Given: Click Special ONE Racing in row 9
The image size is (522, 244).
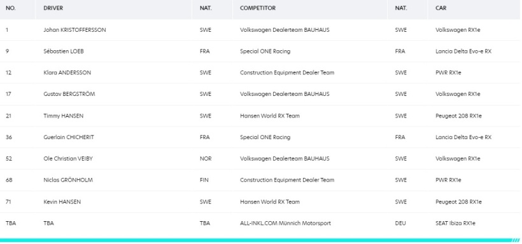Looking at the screenshot, I should coord(265,51).
